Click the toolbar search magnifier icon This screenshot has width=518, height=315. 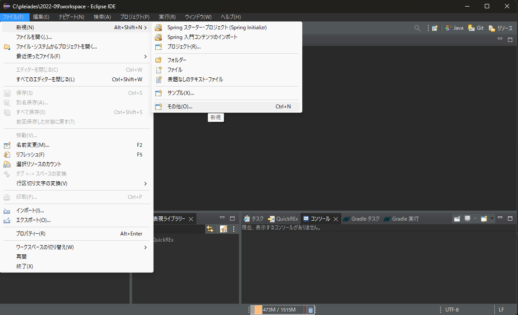click(417, 28)
